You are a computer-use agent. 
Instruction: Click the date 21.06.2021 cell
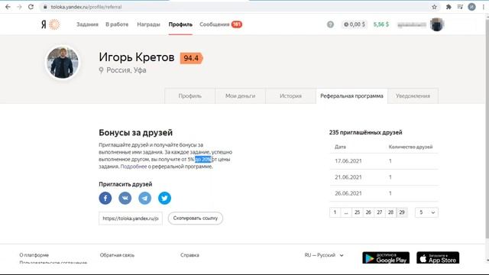point(348,177)
